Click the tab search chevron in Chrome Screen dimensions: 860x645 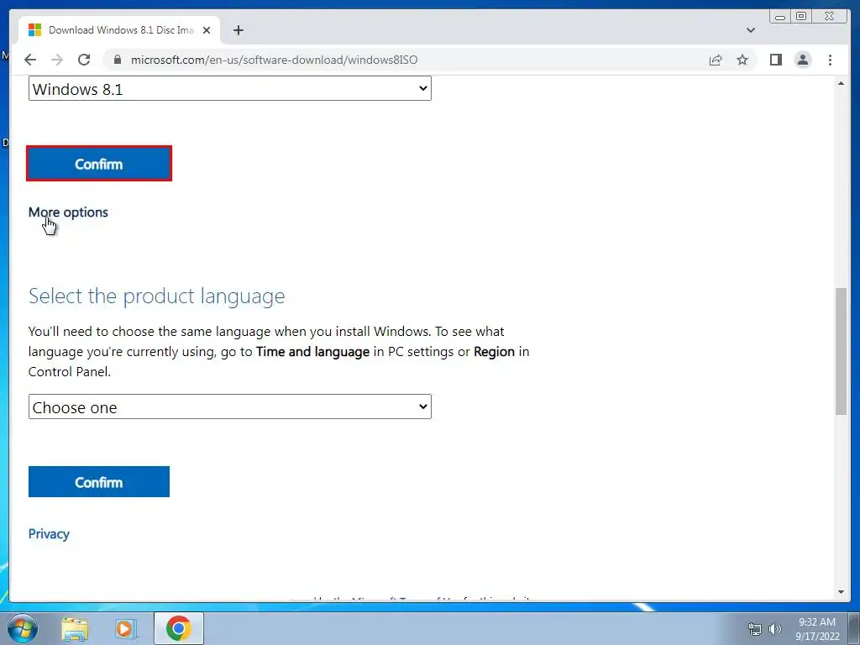coord(750,30)
